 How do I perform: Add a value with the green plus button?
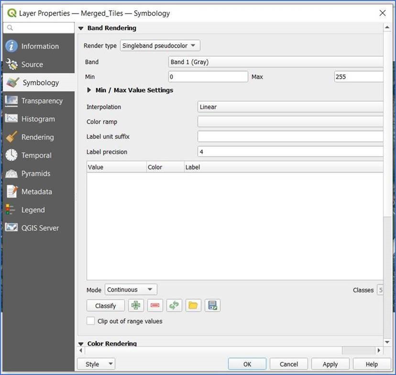pos(136,305)
